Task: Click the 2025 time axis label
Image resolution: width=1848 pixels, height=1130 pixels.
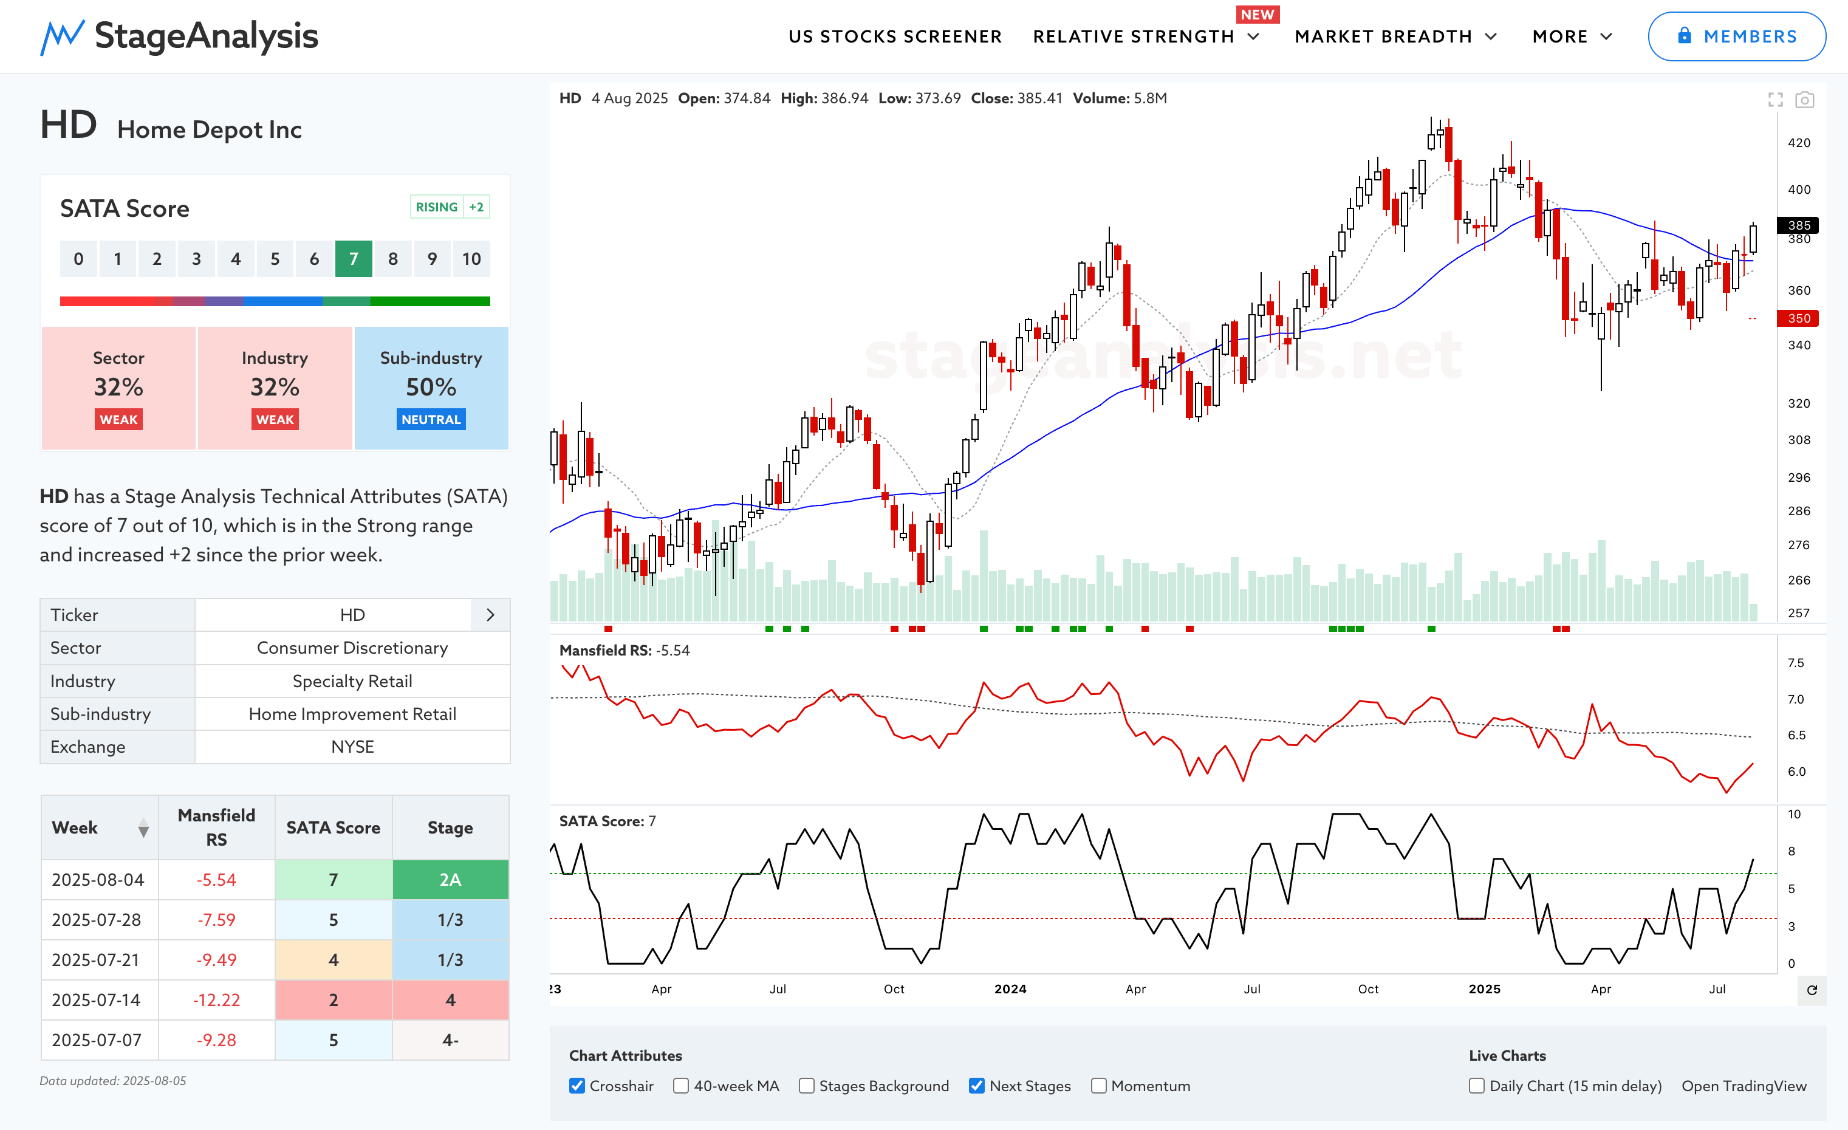Action: [x=1484, y=989]
